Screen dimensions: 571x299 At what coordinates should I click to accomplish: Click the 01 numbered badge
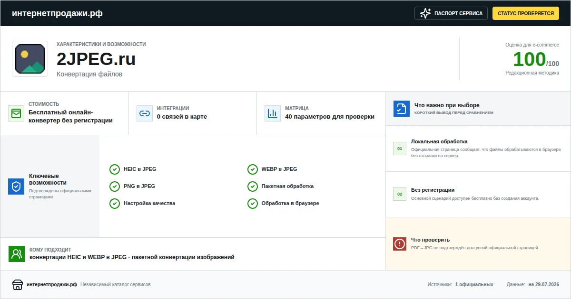(x=400, y=149)
